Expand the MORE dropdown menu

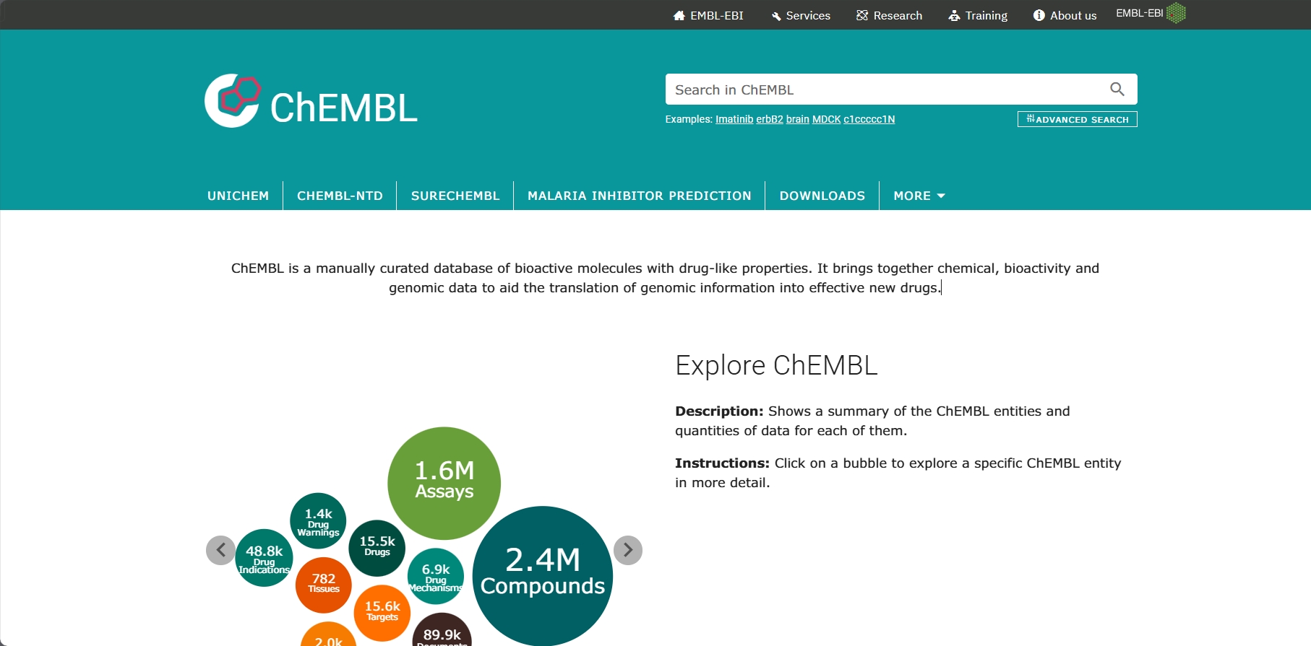919,196
